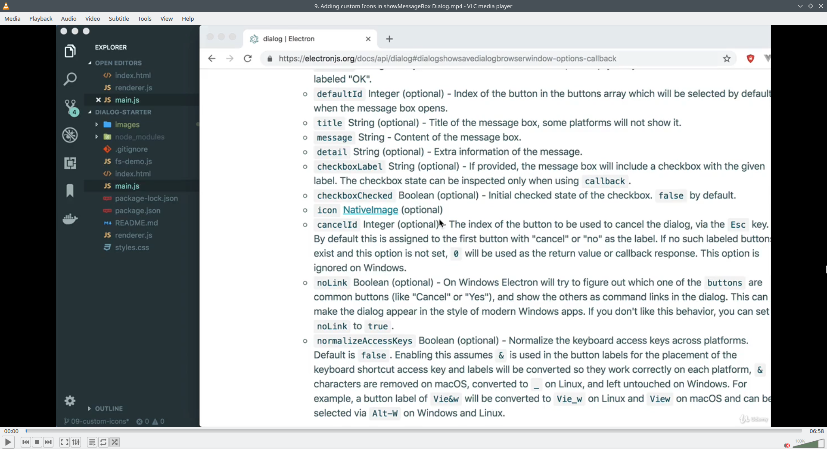Image resolution: width=827 pixels, height=449 pixels.
Task: Adjust the VLC volume slider
Action: click(x=808, y=443)
